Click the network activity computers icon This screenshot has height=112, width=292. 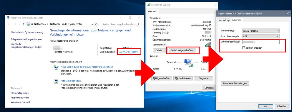click(188, 63)
